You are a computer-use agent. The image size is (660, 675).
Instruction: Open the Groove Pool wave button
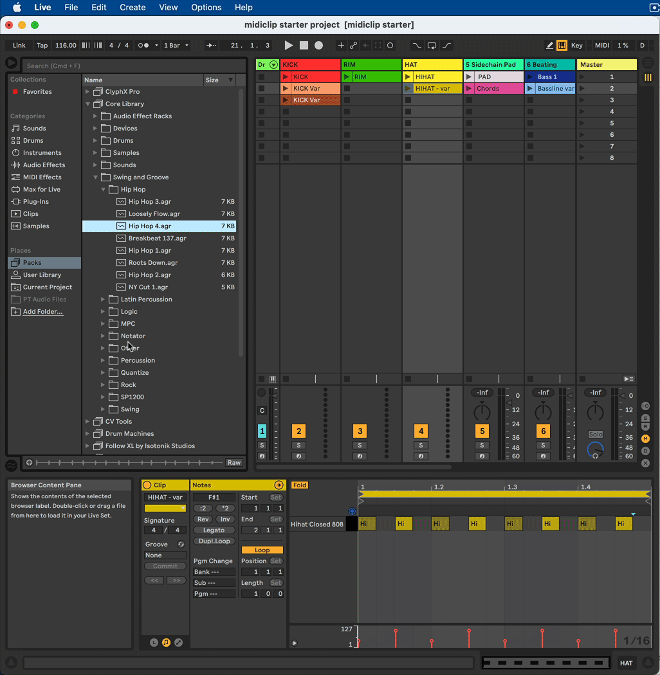pos(11,465)
